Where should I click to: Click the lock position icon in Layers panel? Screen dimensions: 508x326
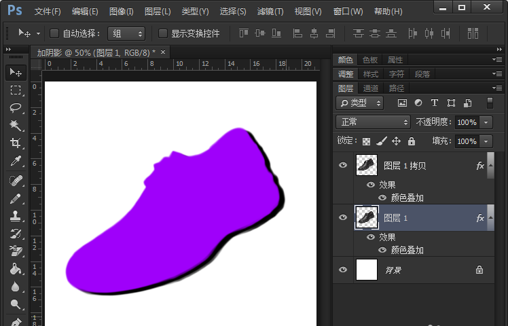tap(397, 141)
